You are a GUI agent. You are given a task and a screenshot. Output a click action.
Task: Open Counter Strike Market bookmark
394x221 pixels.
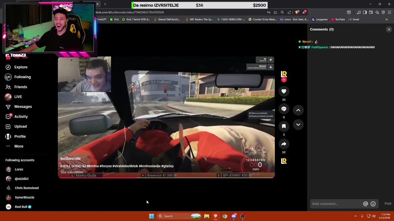click(263, 19)
